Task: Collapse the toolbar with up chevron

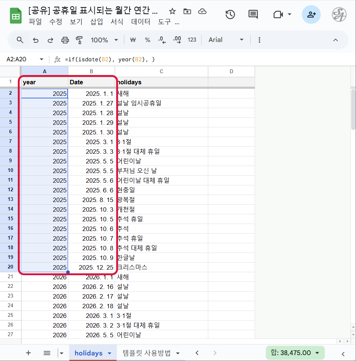Action: pos(335,40)
